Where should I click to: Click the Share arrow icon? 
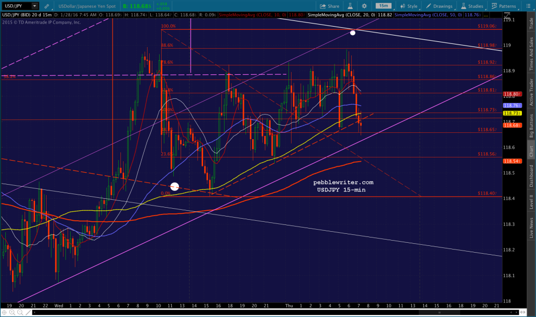coord(322,6)
